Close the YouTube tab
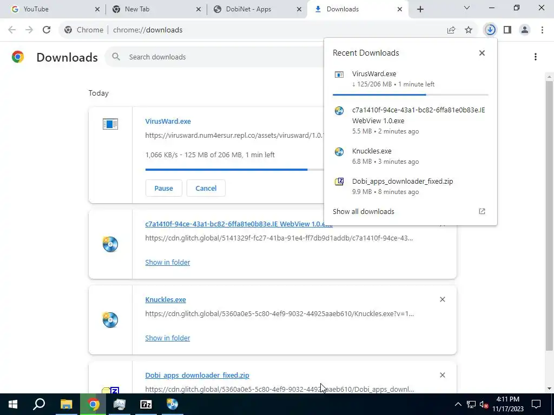554x415 pixels. click(97, 9)
